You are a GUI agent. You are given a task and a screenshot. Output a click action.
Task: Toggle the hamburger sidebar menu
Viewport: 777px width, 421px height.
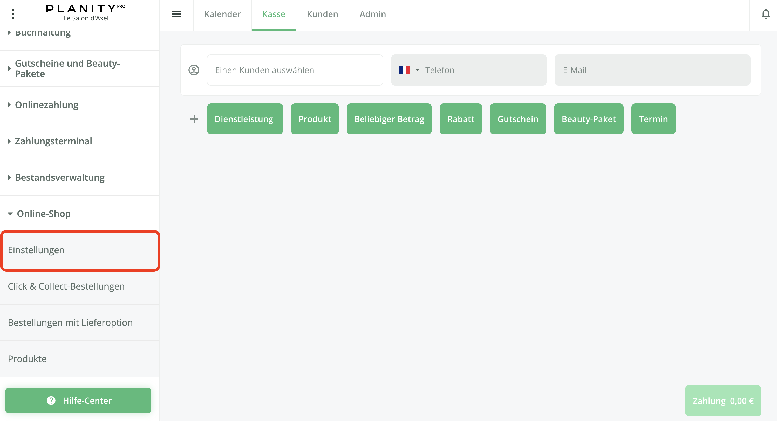coord(176,14)
